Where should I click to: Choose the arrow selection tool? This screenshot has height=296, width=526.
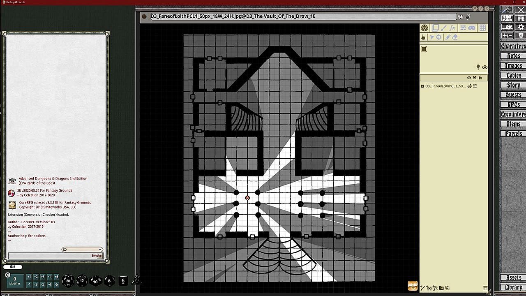pyautogui.click(x=432, y=37)
